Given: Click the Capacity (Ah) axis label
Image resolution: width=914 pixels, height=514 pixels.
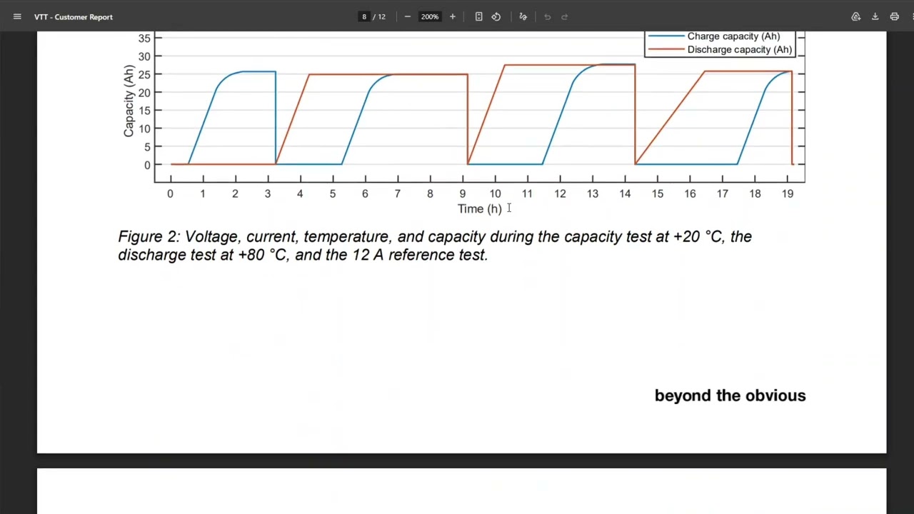Looking at the screenshot, I should 129,101.
